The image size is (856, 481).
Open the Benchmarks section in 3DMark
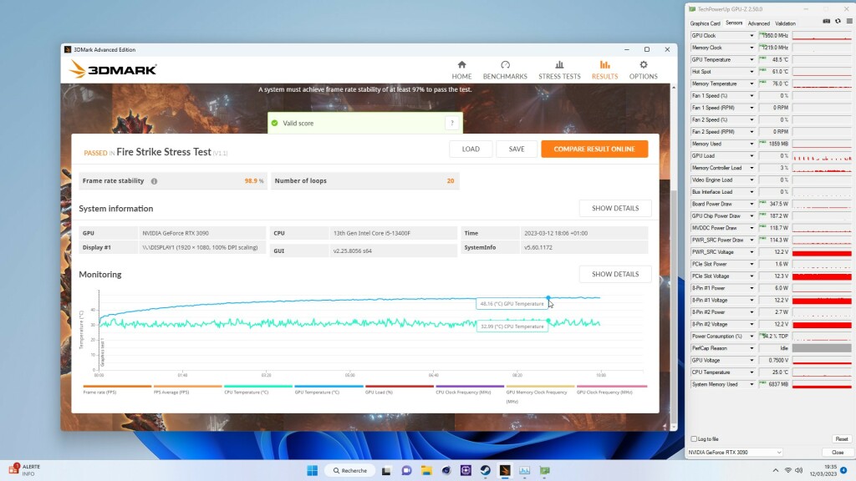[x=505, y=70]
